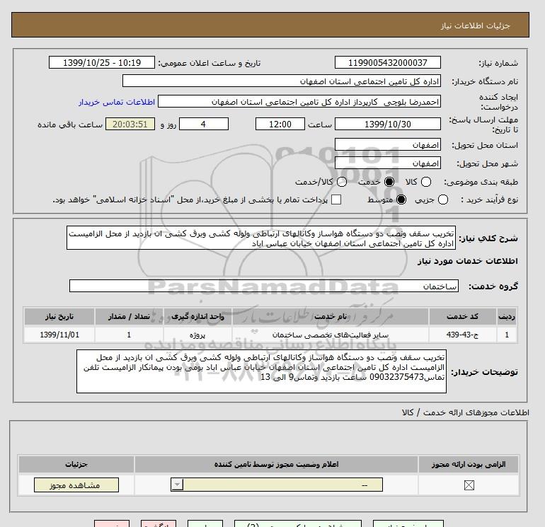This screenshot has height=527, width=545.
Task: Click the public announcement date field 1399/10/25
Action: click(101, 62)
